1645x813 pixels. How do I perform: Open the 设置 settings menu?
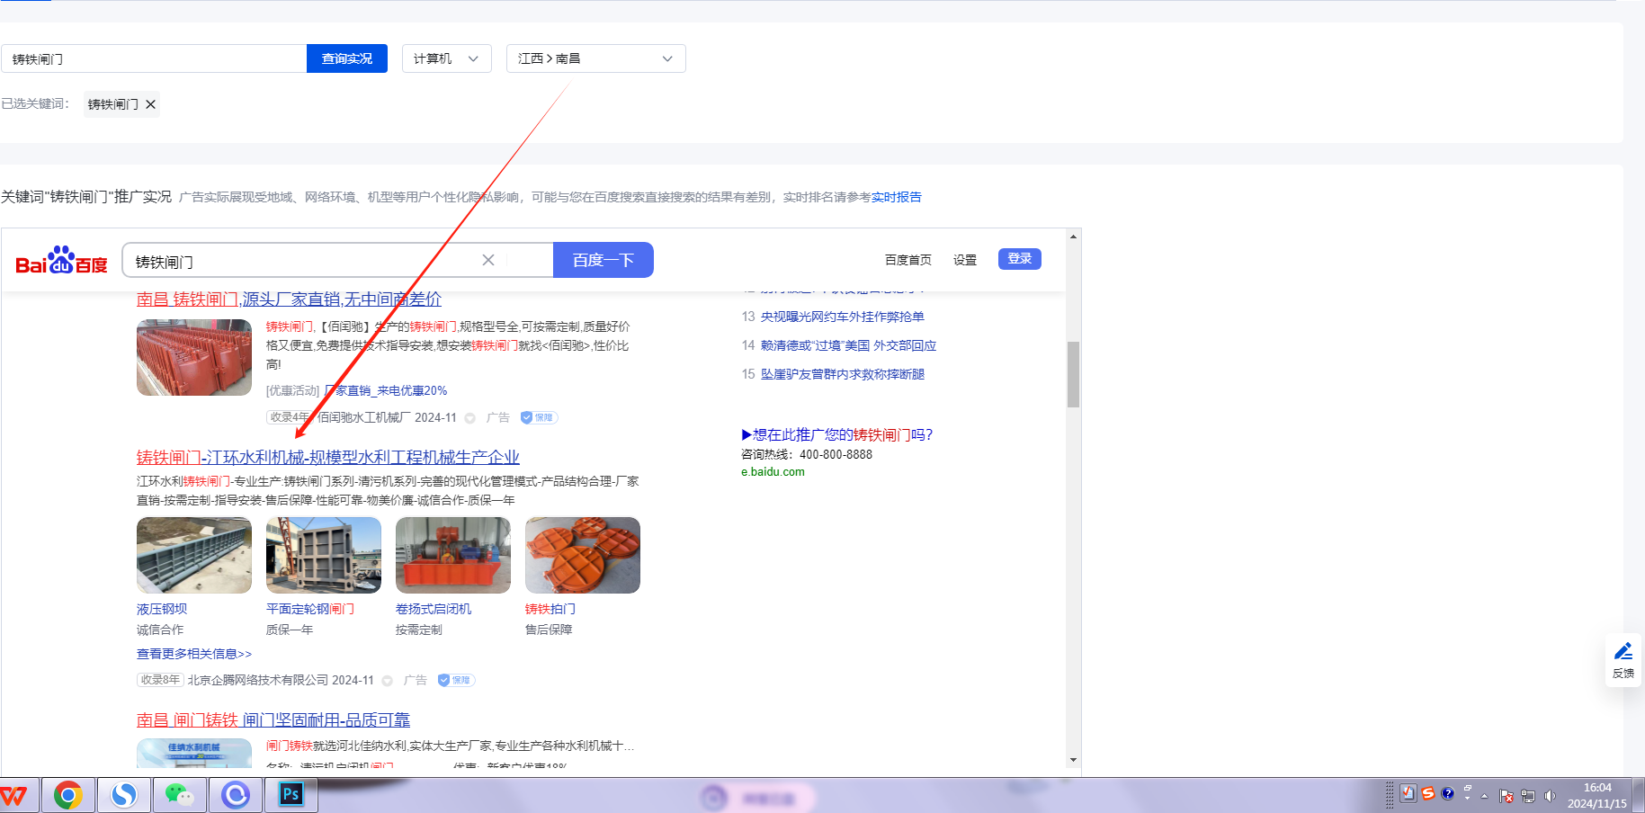click(965, 260)
